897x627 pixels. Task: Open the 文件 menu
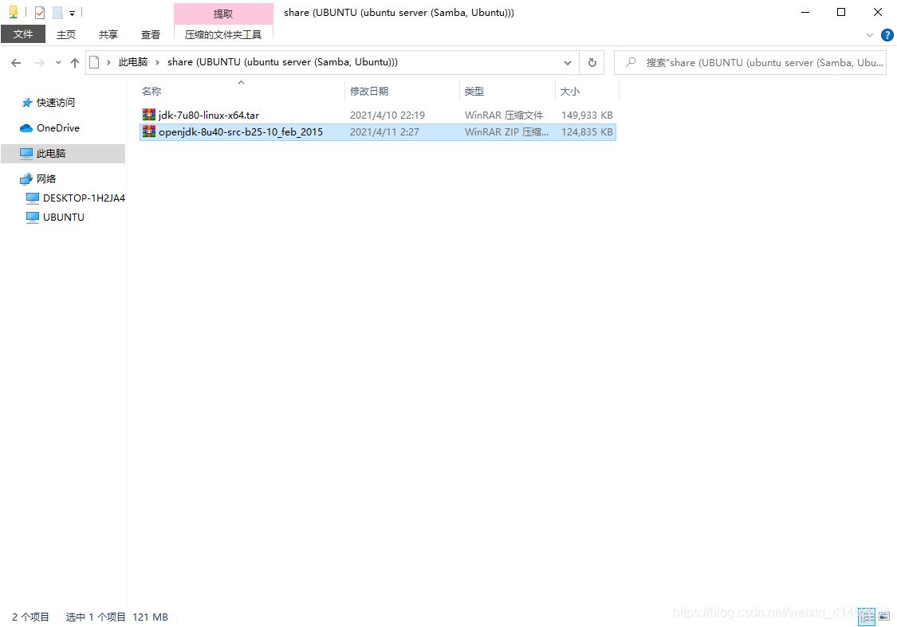(23, 34)
